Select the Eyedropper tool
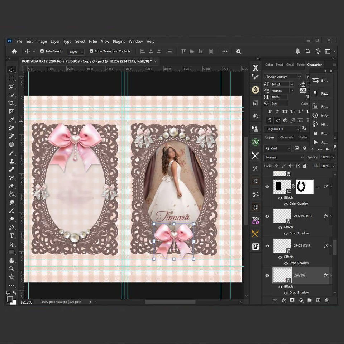This screenshot has height=344, width=344. point(11,120)
